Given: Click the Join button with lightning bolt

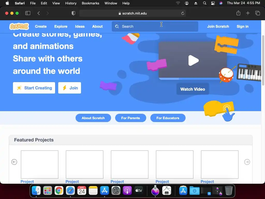Looking at the screenshot, I should click(70, 88).
